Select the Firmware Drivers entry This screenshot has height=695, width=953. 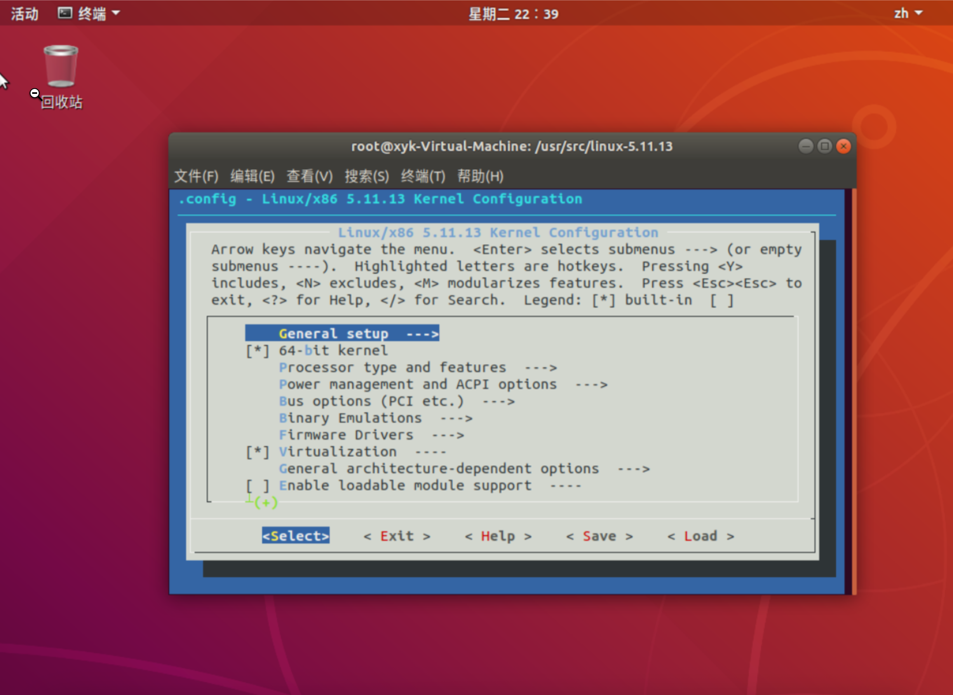click(345, 434)
